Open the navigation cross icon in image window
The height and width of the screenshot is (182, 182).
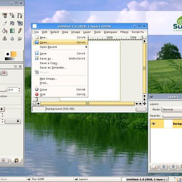[144, 104]
